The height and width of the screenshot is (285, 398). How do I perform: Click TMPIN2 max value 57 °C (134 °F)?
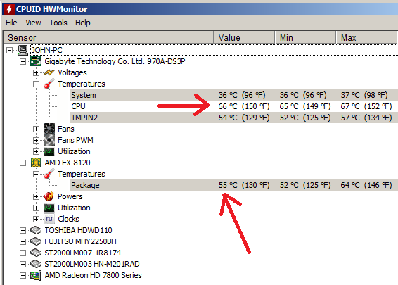(x=366, y=118)
